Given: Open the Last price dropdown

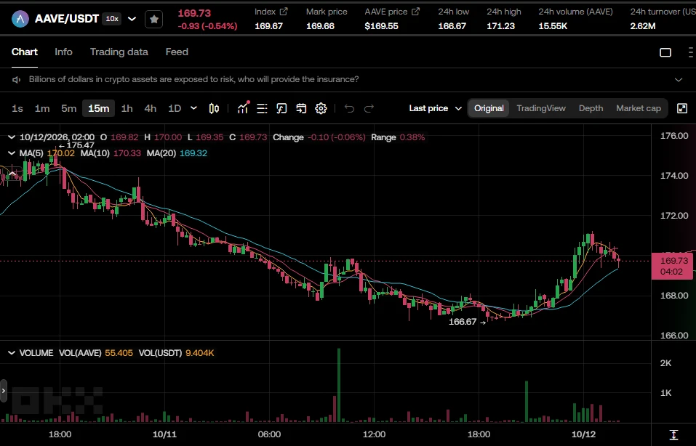Looking at the screenshot, I should [x=435, y=108].
